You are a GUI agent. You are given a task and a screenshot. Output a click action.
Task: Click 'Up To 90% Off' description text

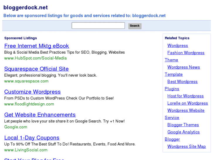70,144
